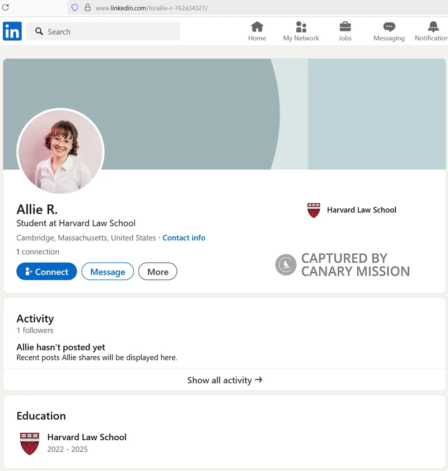Image resolution: width=448 pixels, height=471 pixels.
Task: Click the profile name Allie R.
Action: click(37, 209)
